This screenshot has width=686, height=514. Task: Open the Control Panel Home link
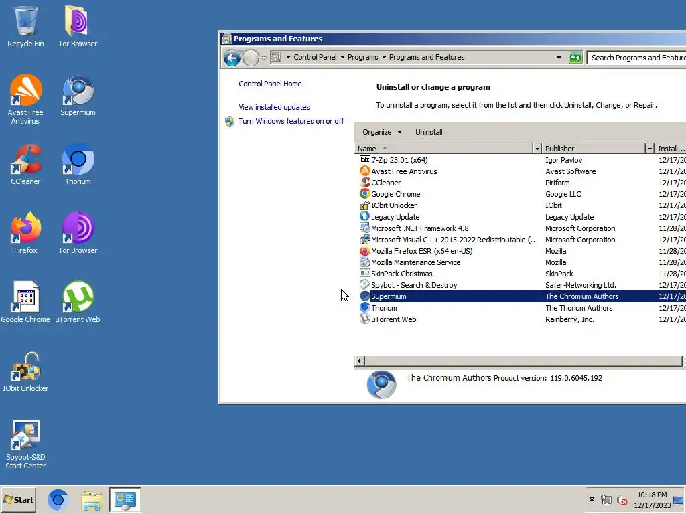click(270, 84)
